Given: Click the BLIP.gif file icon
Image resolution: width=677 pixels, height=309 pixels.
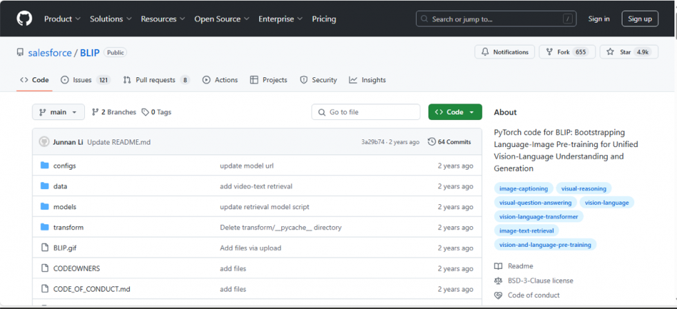Looking at the screenshot, I should [44, 248].
